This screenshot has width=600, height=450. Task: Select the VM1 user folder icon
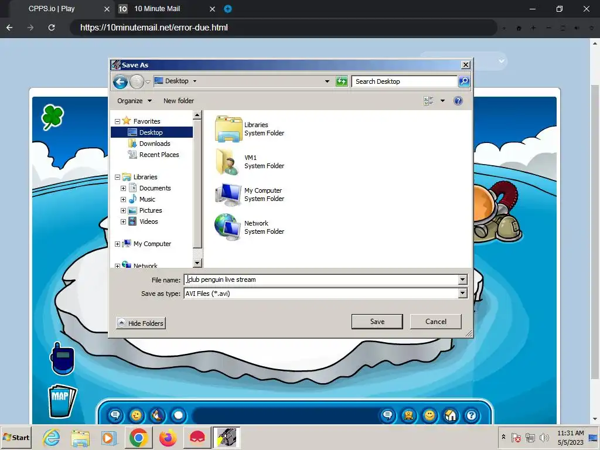tap(229, 162)
